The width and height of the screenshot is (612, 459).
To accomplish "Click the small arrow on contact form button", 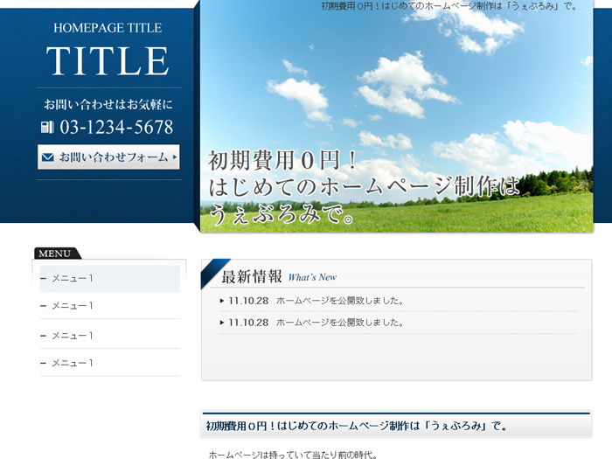I will click(x=175, y=156).
